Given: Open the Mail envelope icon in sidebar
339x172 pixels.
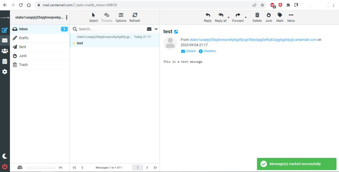Looking at the screenshot, I should coord(5,41).
